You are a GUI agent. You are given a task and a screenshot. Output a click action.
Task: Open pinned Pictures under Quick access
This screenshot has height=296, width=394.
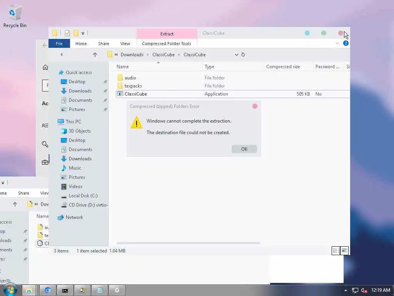click(77, 109)
